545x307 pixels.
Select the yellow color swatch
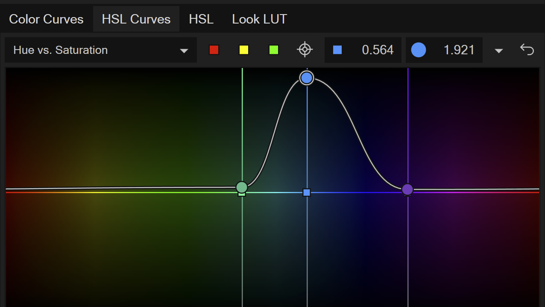243,50
